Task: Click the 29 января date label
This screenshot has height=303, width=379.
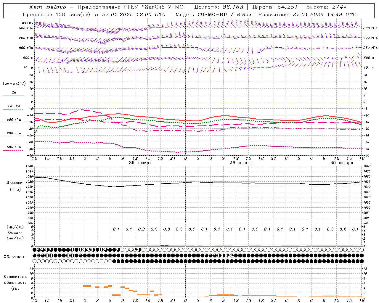Action: tap(241, 163)
